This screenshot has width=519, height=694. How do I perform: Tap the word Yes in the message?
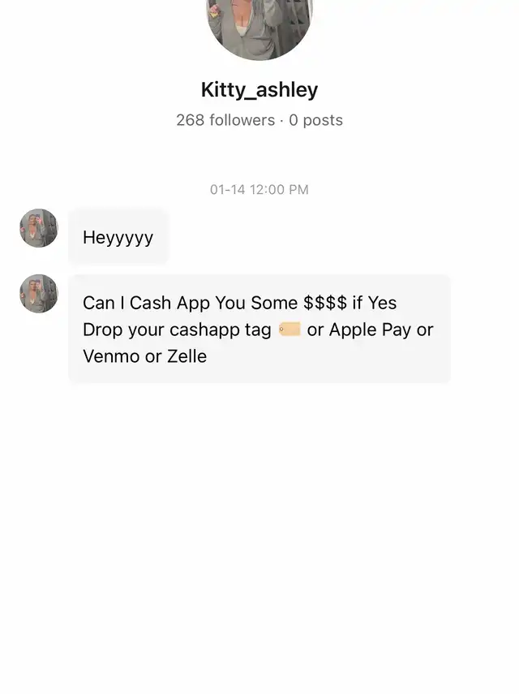(383, 303)
